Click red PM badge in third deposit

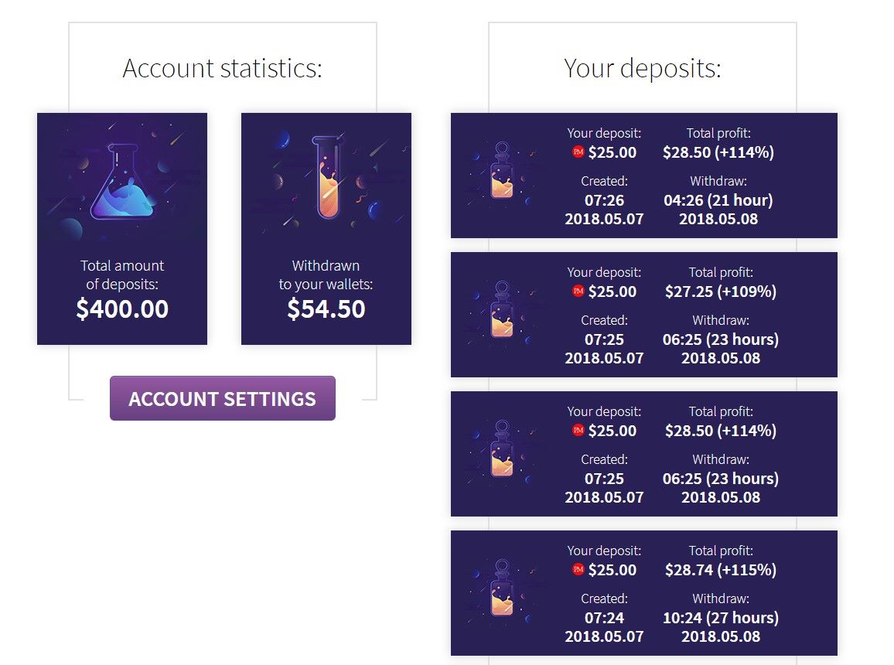click(578, 430)
